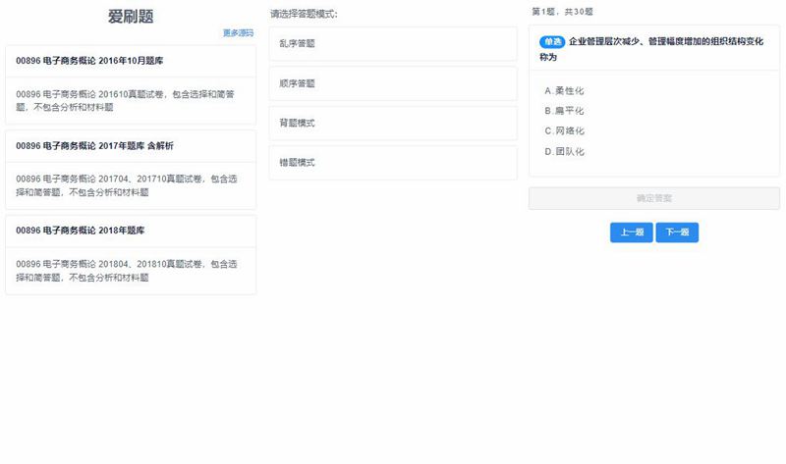
Task: Advance using the 下一题 button
Action: pos(677,232)
